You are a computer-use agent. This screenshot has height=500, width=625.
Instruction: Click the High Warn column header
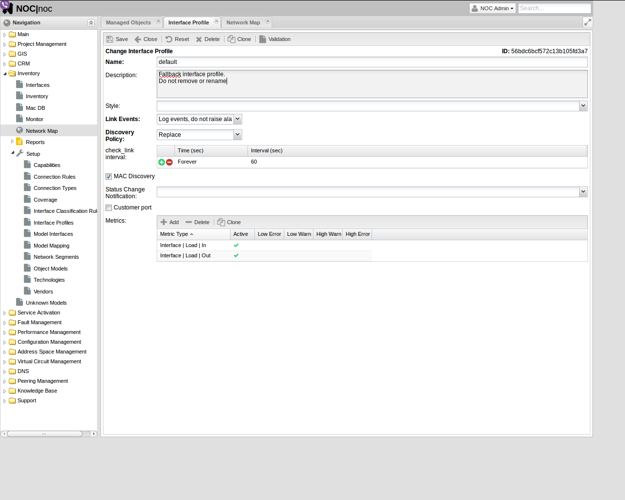coord(328,234)
